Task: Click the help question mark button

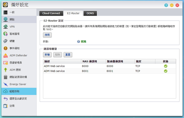Action: pyautogui.click(x=166, y=5)
